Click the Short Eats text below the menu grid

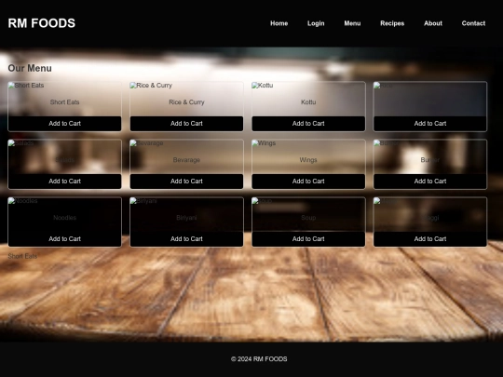22,256
